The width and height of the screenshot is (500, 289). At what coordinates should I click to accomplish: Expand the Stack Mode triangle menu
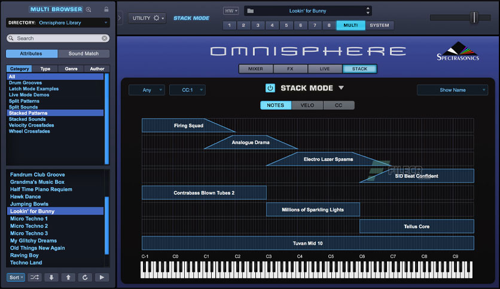(x=341, y=88)
